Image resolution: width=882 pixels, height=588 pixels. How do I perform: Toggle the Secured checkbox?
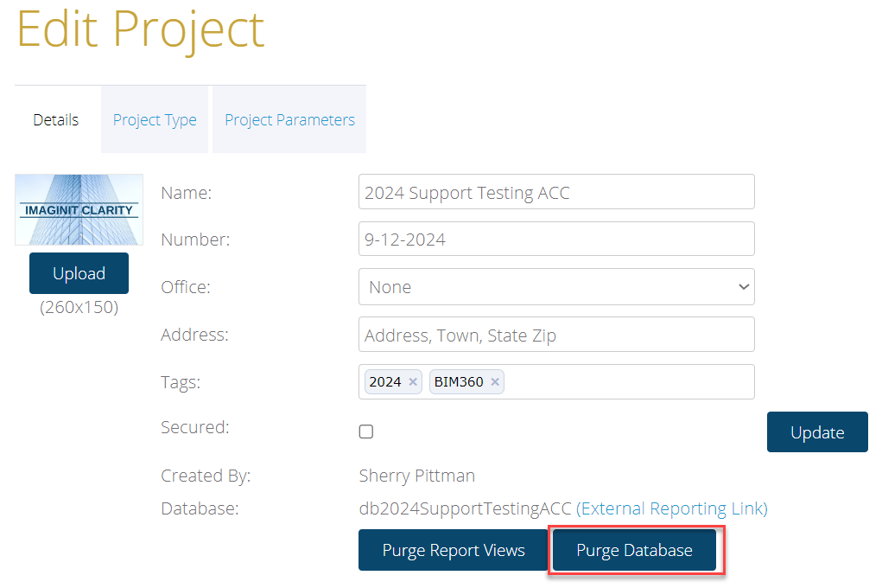pos(366,431)
